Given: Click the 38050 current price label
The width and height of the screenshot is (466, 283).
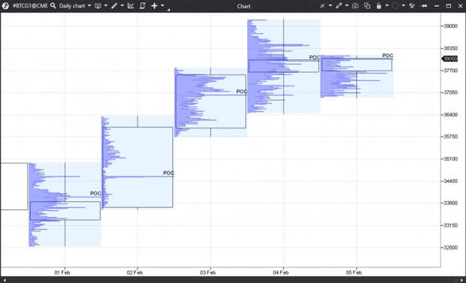Looking at the screenshot, I should 450,59.
